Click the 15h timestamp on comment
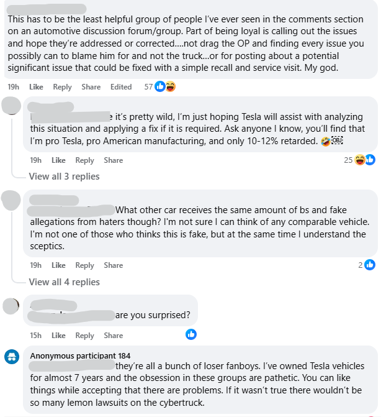Screen dimensions: 381x417 (36, 336)
